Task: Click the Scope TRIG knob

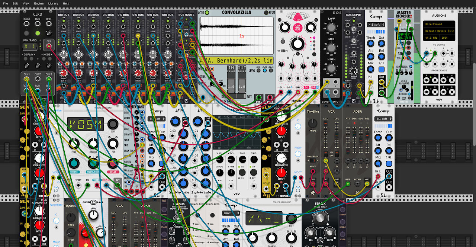Action: pos(254,159)
